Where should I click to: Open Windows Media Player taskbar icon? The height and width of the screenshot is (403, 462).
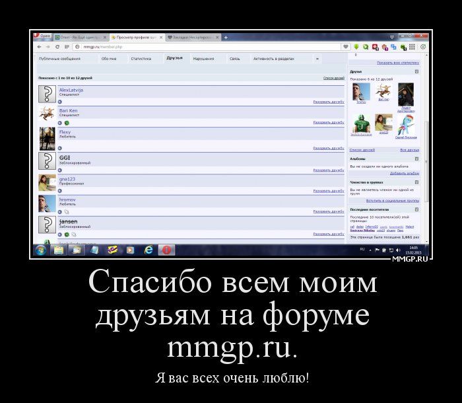130,250
